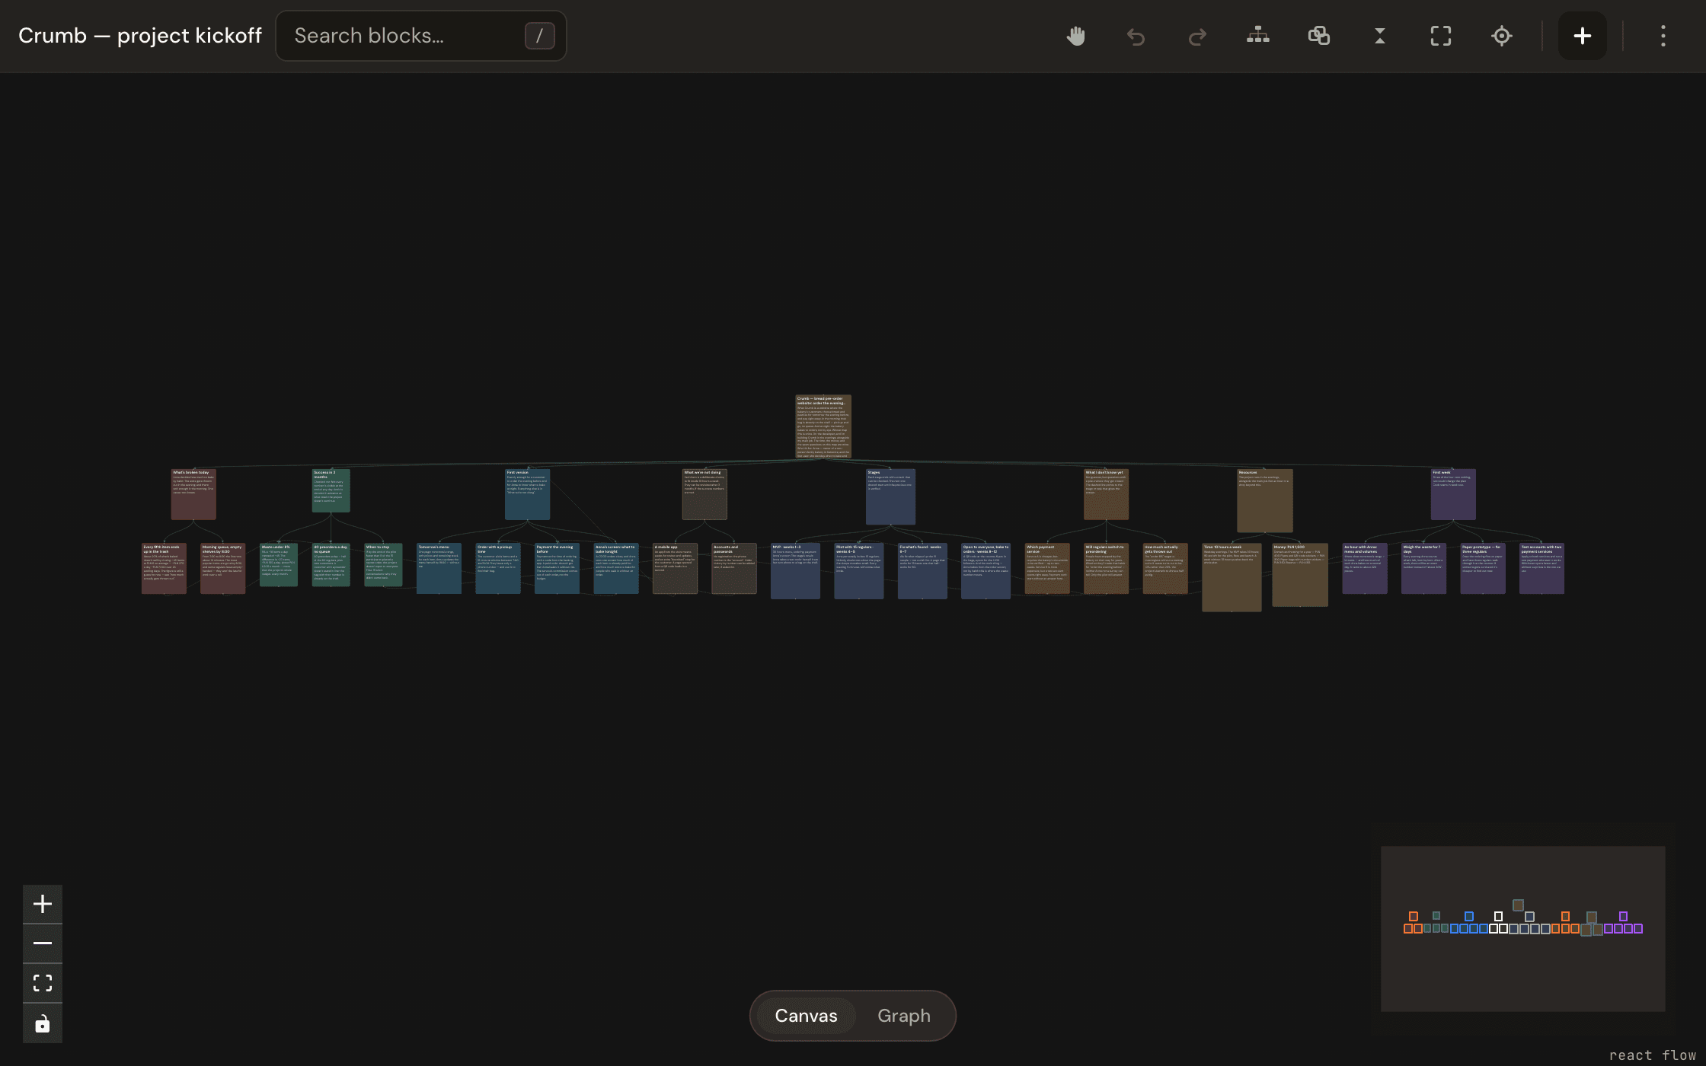Select the "Success in 3 months" block

pos(331,490)
